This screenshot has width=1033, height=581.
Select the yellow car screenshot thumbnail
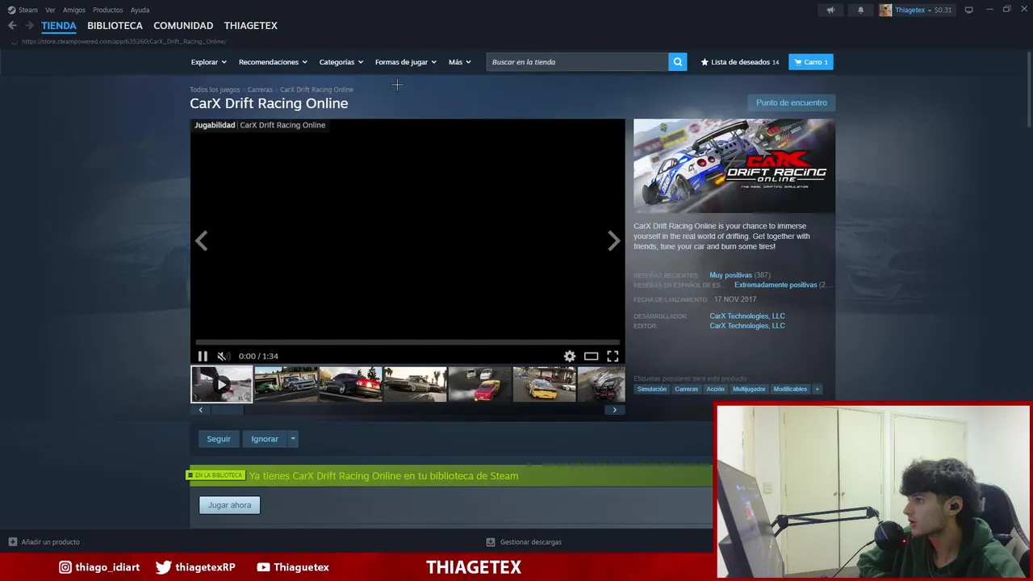pyautogui.click(x=544, y=384)
